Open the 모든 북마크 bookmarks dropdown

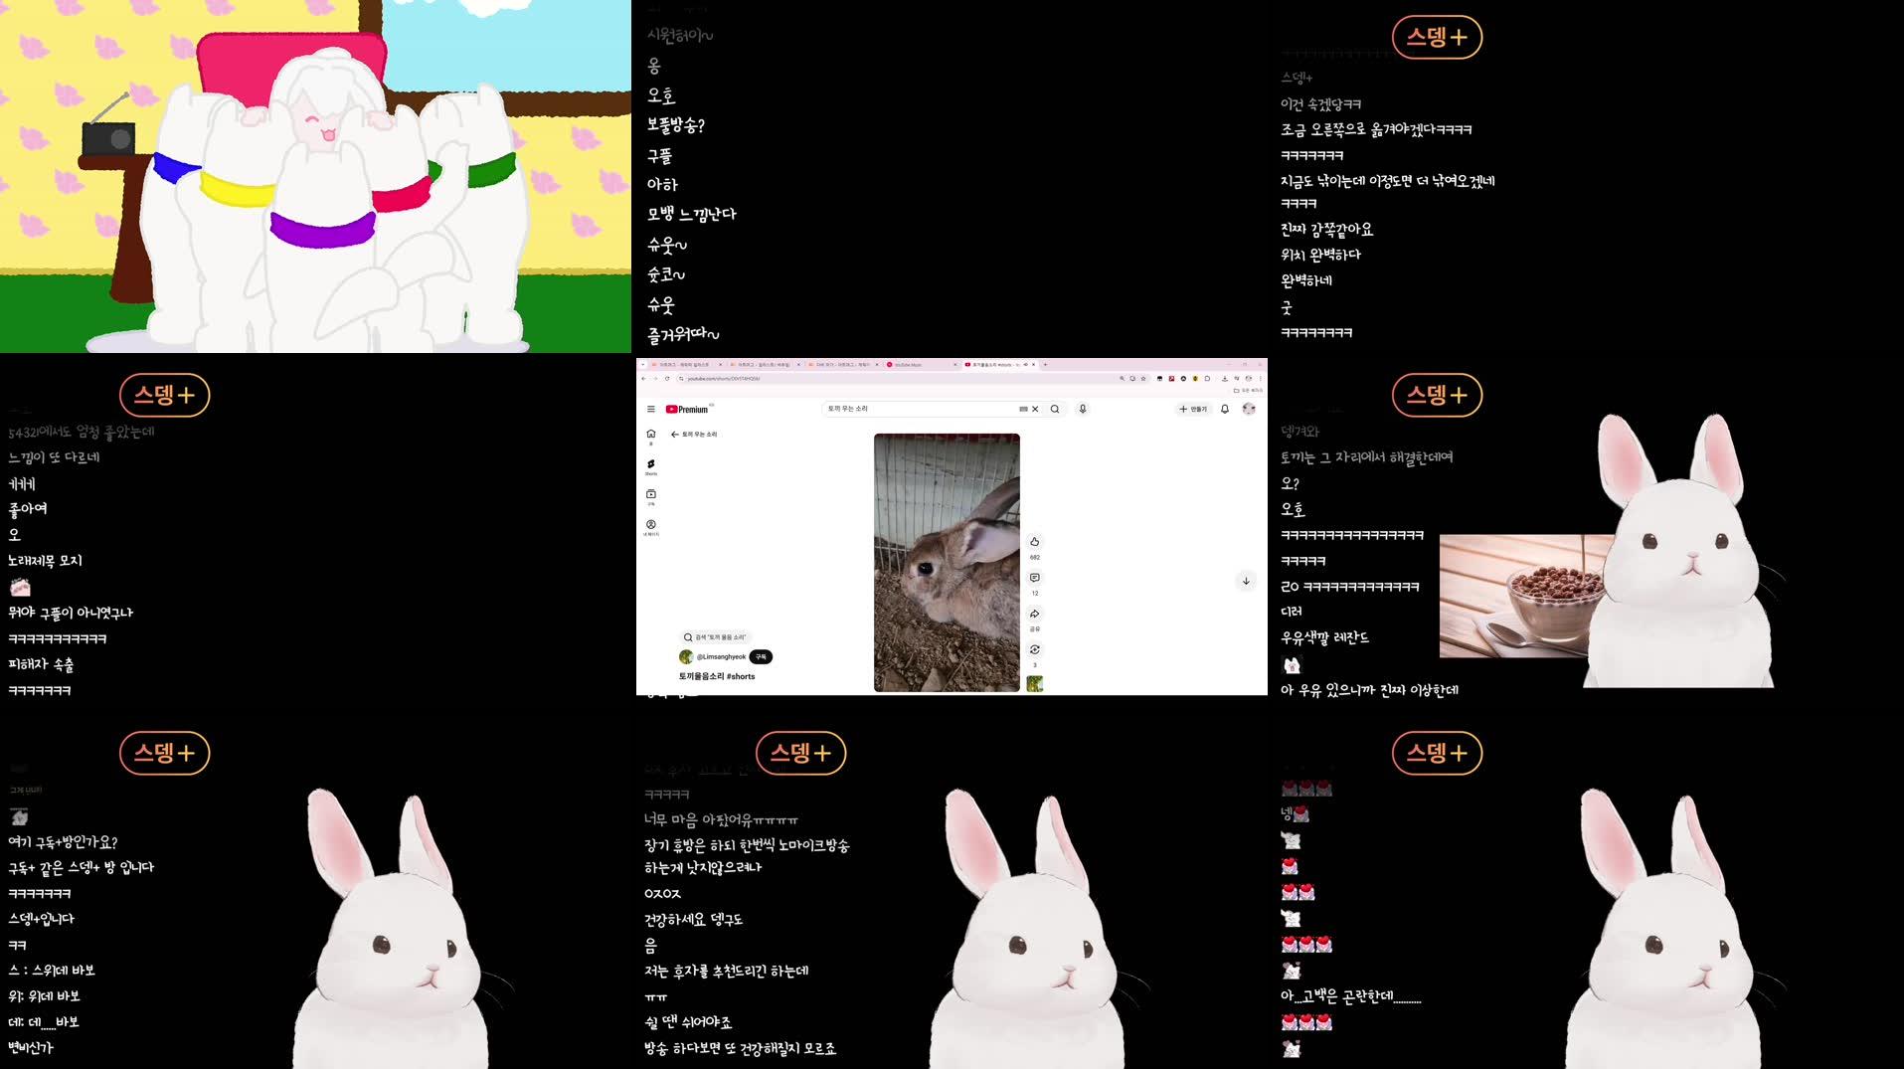click(x=1249, y=390)
